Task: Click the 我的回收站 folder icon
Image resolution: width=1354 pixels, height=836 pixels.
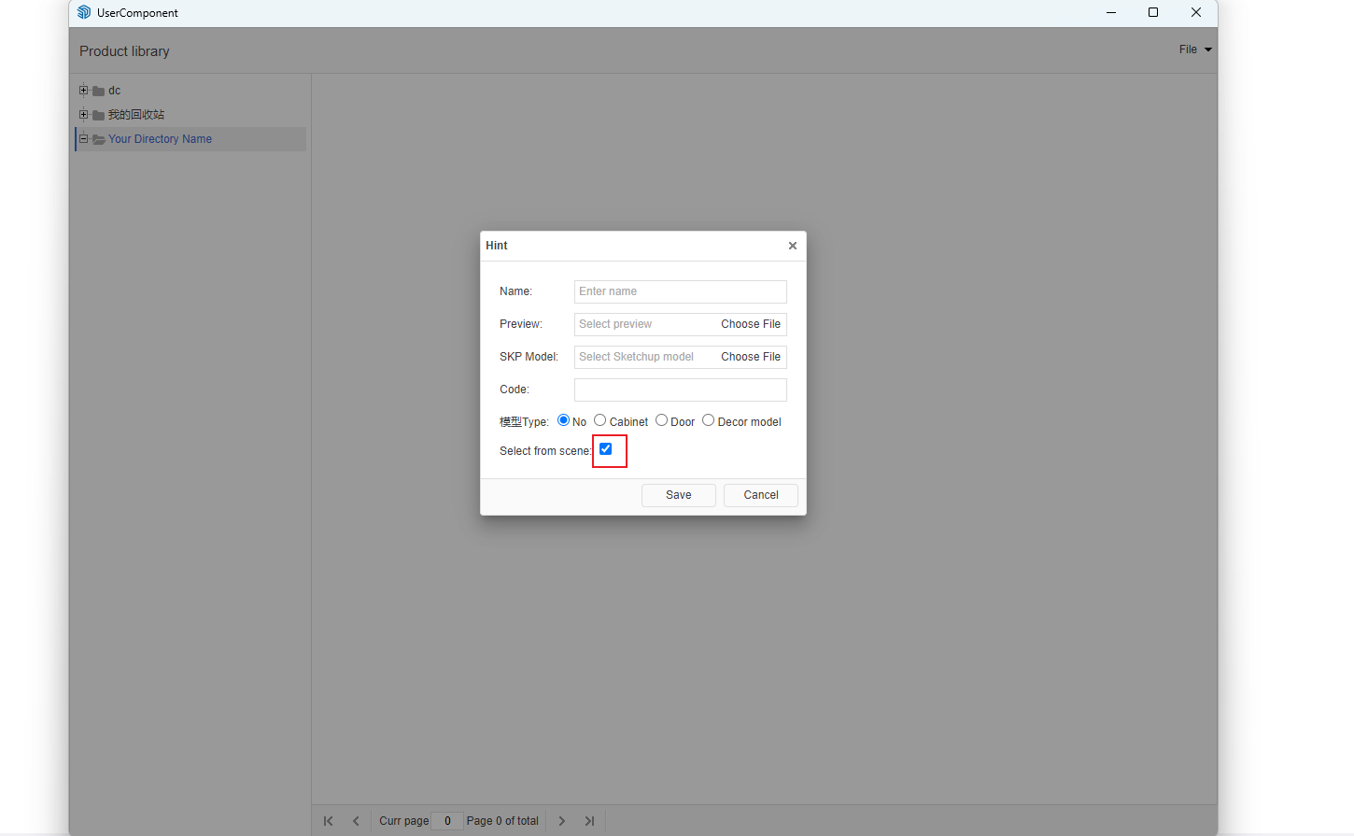Action: [x=98, y=116]
